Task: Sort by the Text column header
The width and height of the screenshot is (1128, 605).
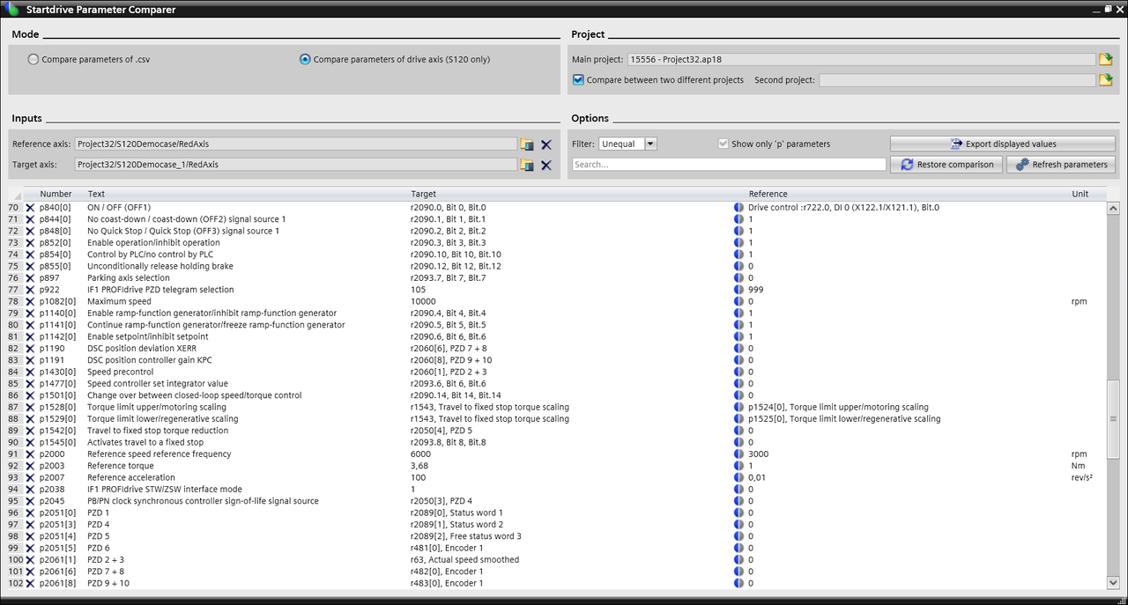Action: pyautogui.click(x=96, y=194)
